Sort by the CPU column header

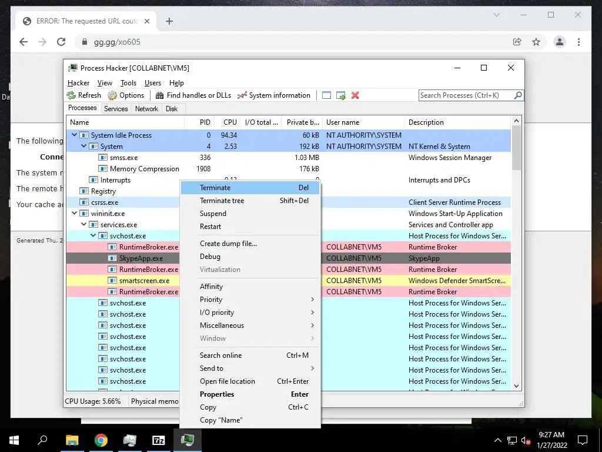227,122
